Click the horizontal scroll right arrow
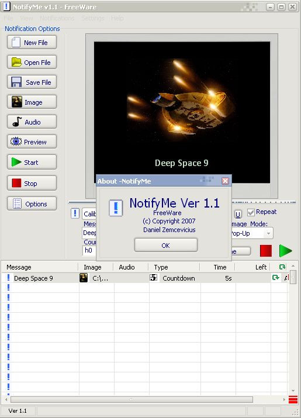 tap(284, 400)
